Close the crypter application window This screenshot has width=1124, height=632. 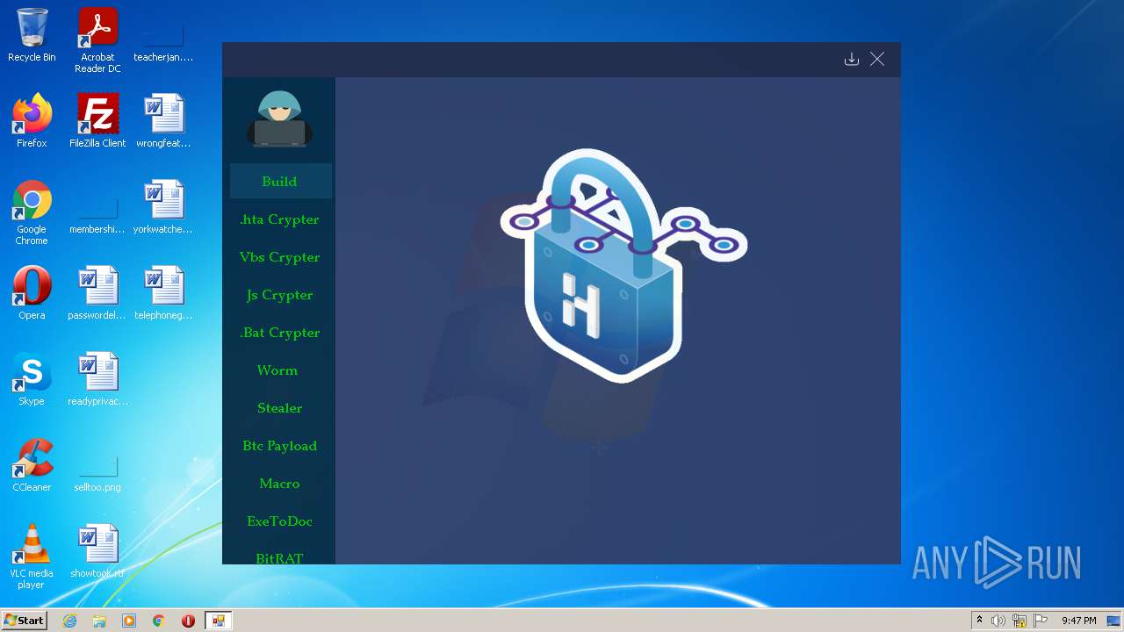[877, 59]
